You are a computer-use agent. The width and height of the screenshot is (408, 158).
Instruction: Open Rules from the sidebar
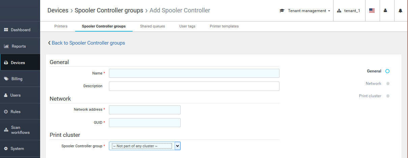pos(16,112)
